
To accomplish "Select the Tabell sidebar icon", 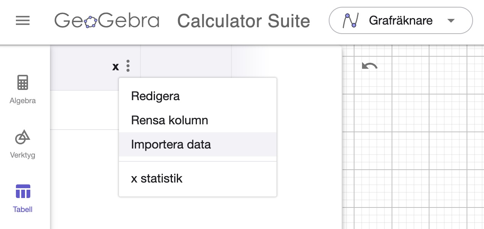I will pyautogui.click(x=22, y=198).
